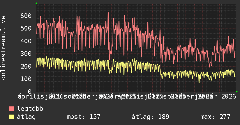The width and height of the screenshot is (240, 125).
Task: Click the onlinestream.live vertical axis title
Action: 3,48
